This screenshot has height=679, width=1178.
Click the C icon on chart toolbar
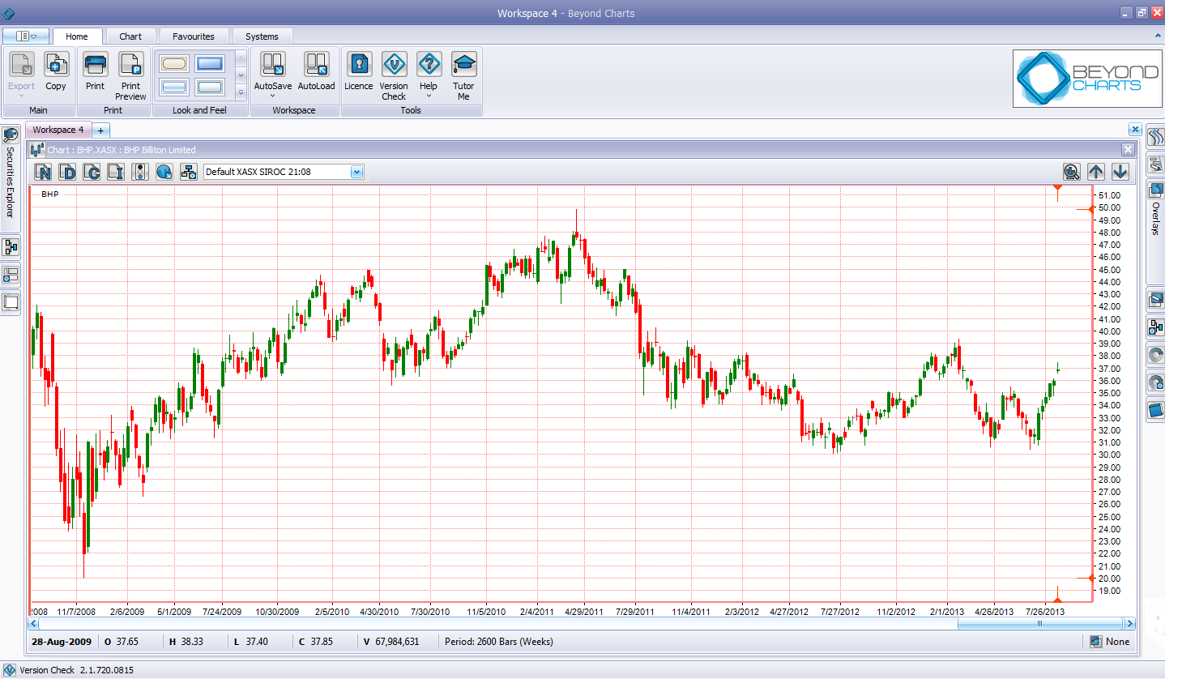[x=92, y=172]
